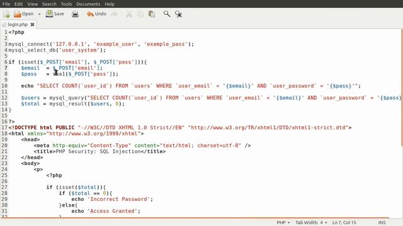This screenshot has width=403, height=226.
Task: Click the Cut scissors icon
Action: pyautogui.click(x=129, y=14)
